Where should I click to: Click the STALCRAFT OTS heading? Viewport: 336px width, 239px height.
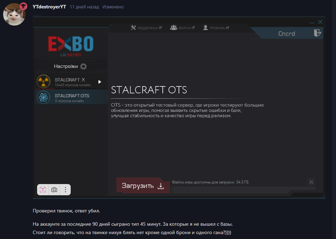pos(149,90)
